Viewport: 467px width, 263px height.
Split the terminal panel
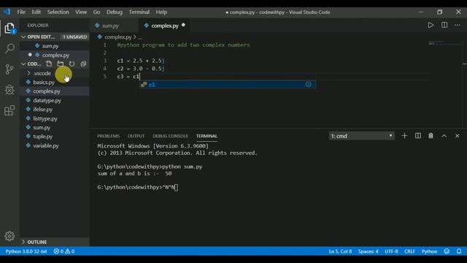coord(418,136)
